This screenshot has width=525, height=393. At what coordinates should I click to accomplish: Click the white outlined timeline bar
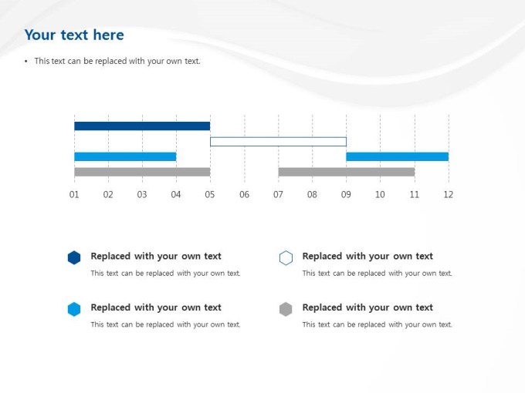[x=278, y=142]
